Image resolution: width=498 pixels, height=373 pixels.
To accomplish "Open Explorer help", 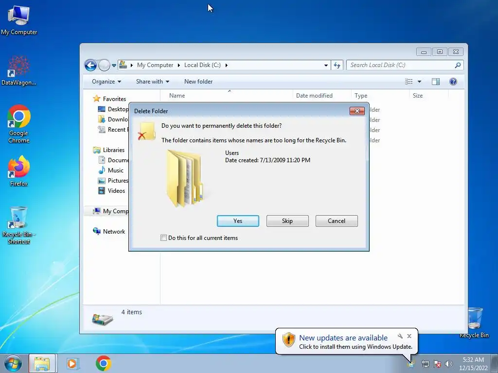I will 453,82.
